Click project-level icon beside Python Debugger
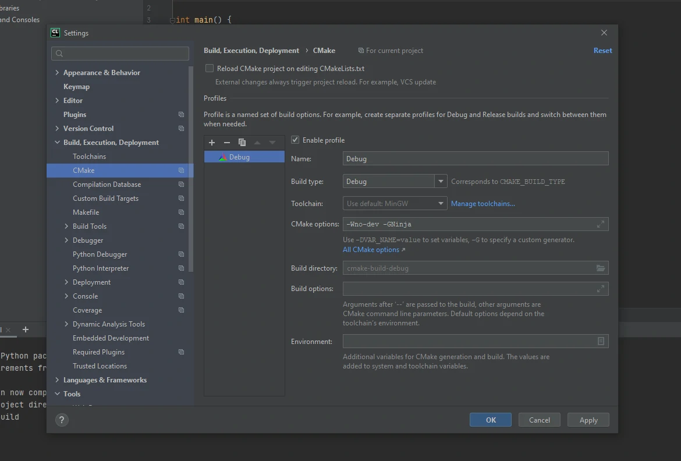 tap(181, 254)
